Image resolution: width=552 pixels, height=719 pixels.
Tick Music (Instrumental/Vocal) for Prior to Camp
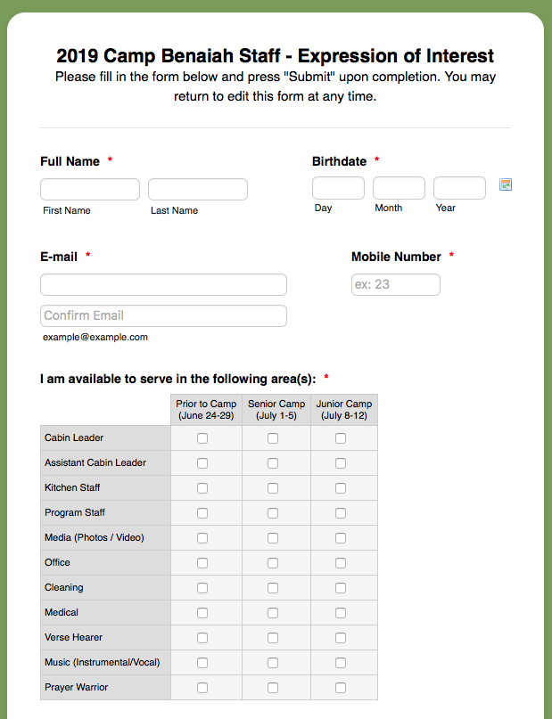point(202,663)
